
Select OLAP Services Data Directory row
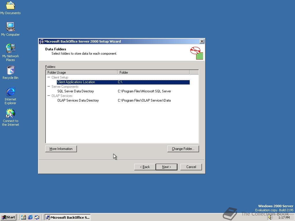tap(123, 100)
